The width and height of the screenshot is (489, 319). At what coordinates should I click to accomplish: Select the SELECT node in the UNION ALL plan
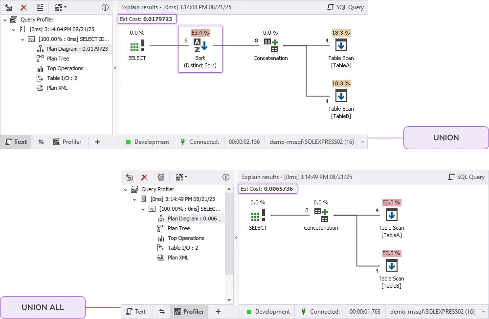[x=258, y=216]
